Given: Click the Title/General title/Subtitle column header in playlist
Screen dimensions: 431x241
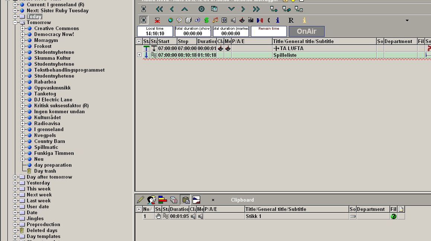Looking at the screenshot, I should coord(324,42).
